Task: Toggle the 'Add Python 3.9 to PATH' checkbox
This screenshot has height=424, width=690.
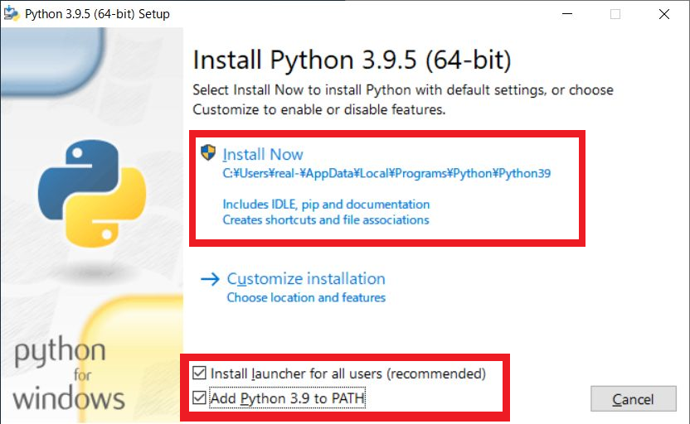Action: (199, 397)
